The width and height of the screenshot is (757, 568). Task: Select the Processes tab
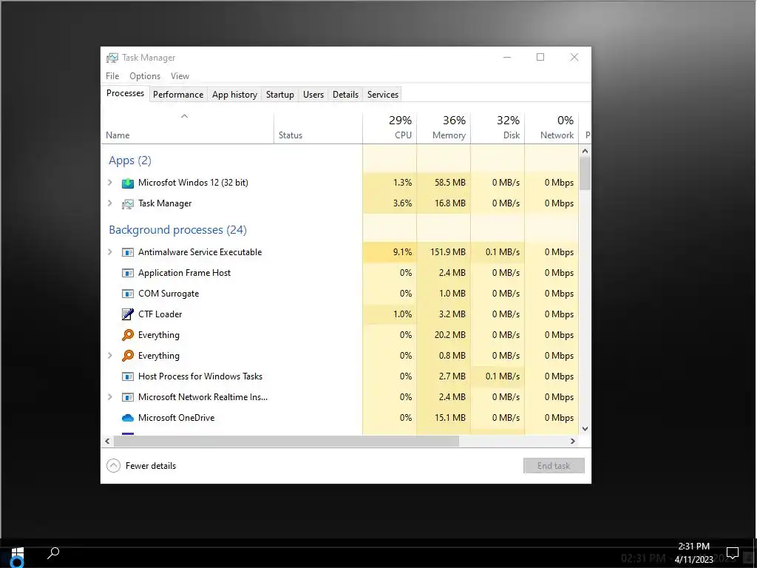coord(125,94)
